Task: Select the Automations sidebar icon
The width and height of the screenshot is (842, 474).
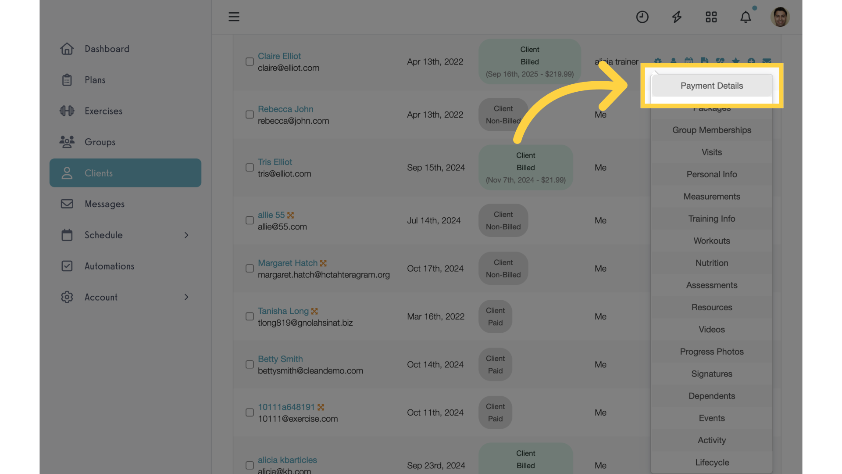Action: (x=67, y=266)
